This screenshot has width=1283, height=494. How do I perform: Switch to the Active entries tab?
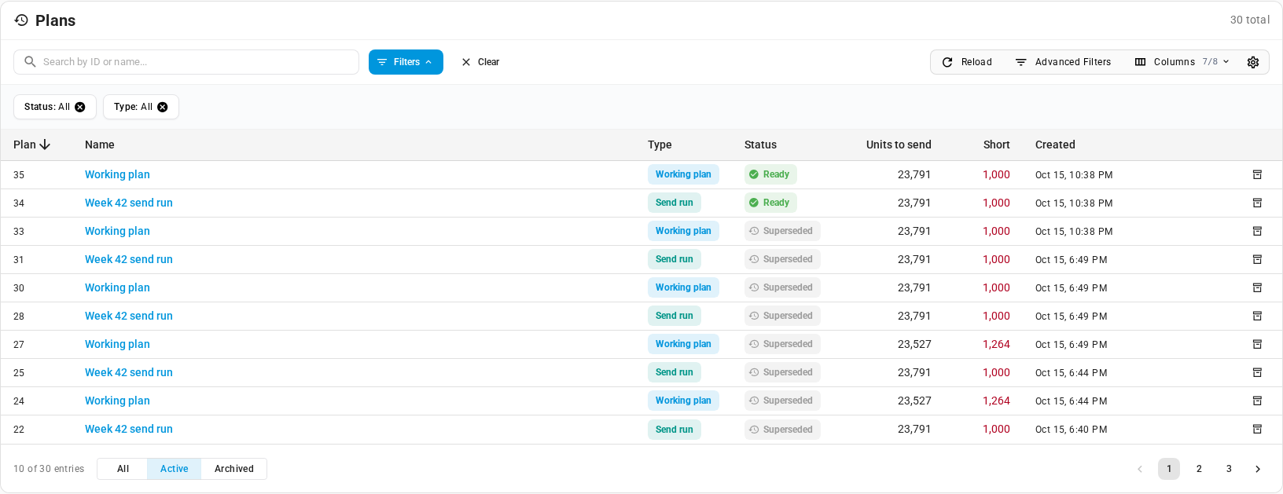[x=175, y=469]
